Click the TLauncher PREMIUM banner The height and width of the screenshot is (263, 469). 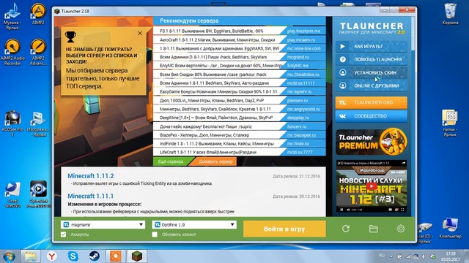pyautogui.click(x=372, y=142)
